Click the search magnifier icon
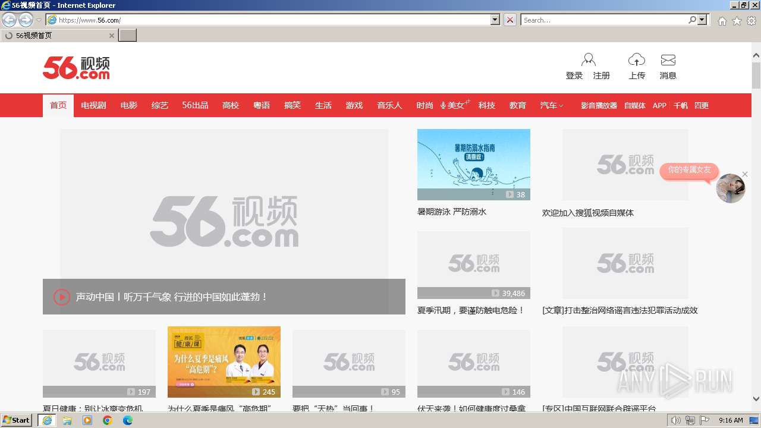Screen dimensions: 761x428 [692, 20]
